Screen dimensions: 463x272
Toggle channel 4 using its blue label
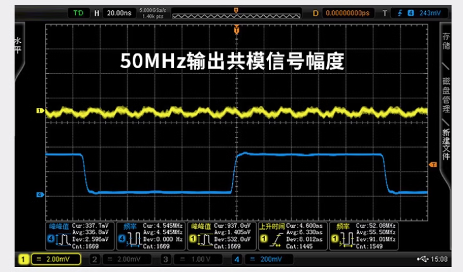237,259
